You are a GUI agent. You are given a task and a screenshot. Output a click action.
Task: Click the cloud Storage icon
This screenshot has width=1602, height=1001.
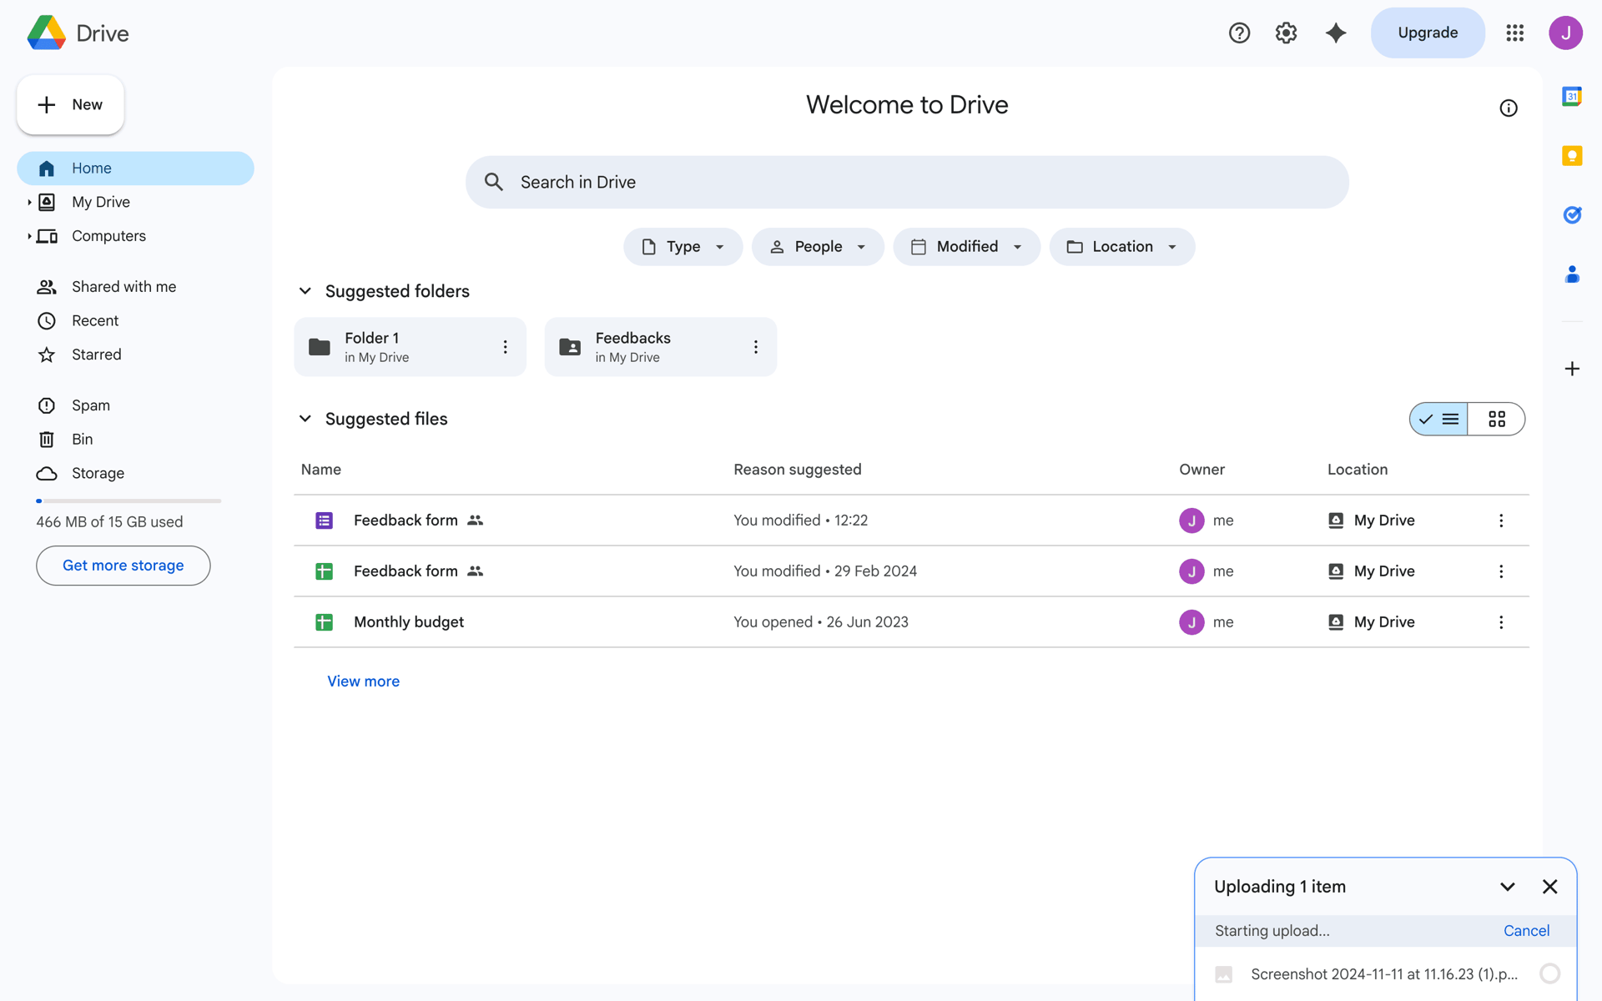(47, 474)
